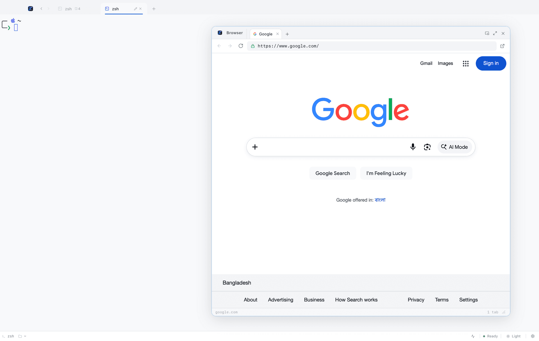539x341 pixels.
Task: Click the plus icon in the search box
Action: click(x=255, y=147)
